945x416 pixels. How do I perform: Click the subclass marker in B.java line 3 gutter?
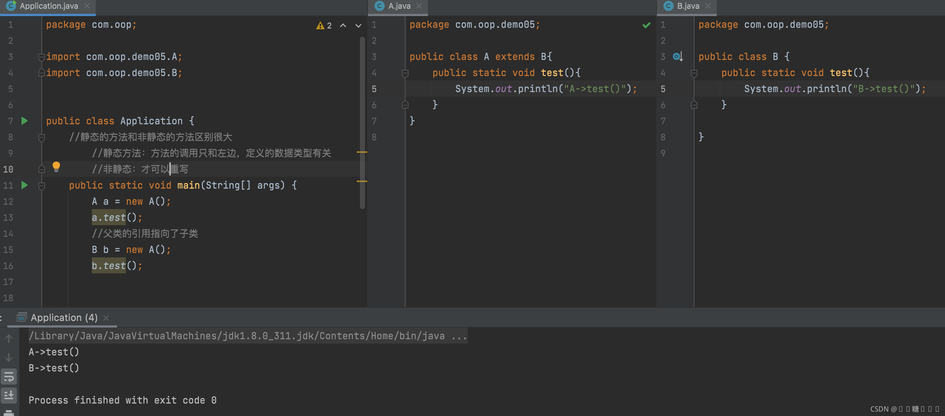point(678,57)
